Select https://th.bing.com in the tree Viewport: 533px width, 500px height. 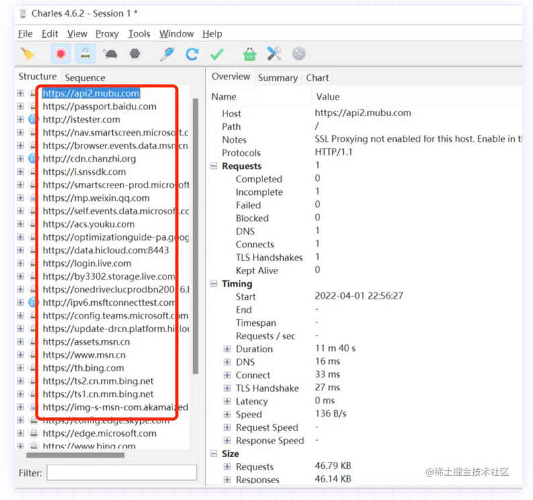click(x=83, y=368)
